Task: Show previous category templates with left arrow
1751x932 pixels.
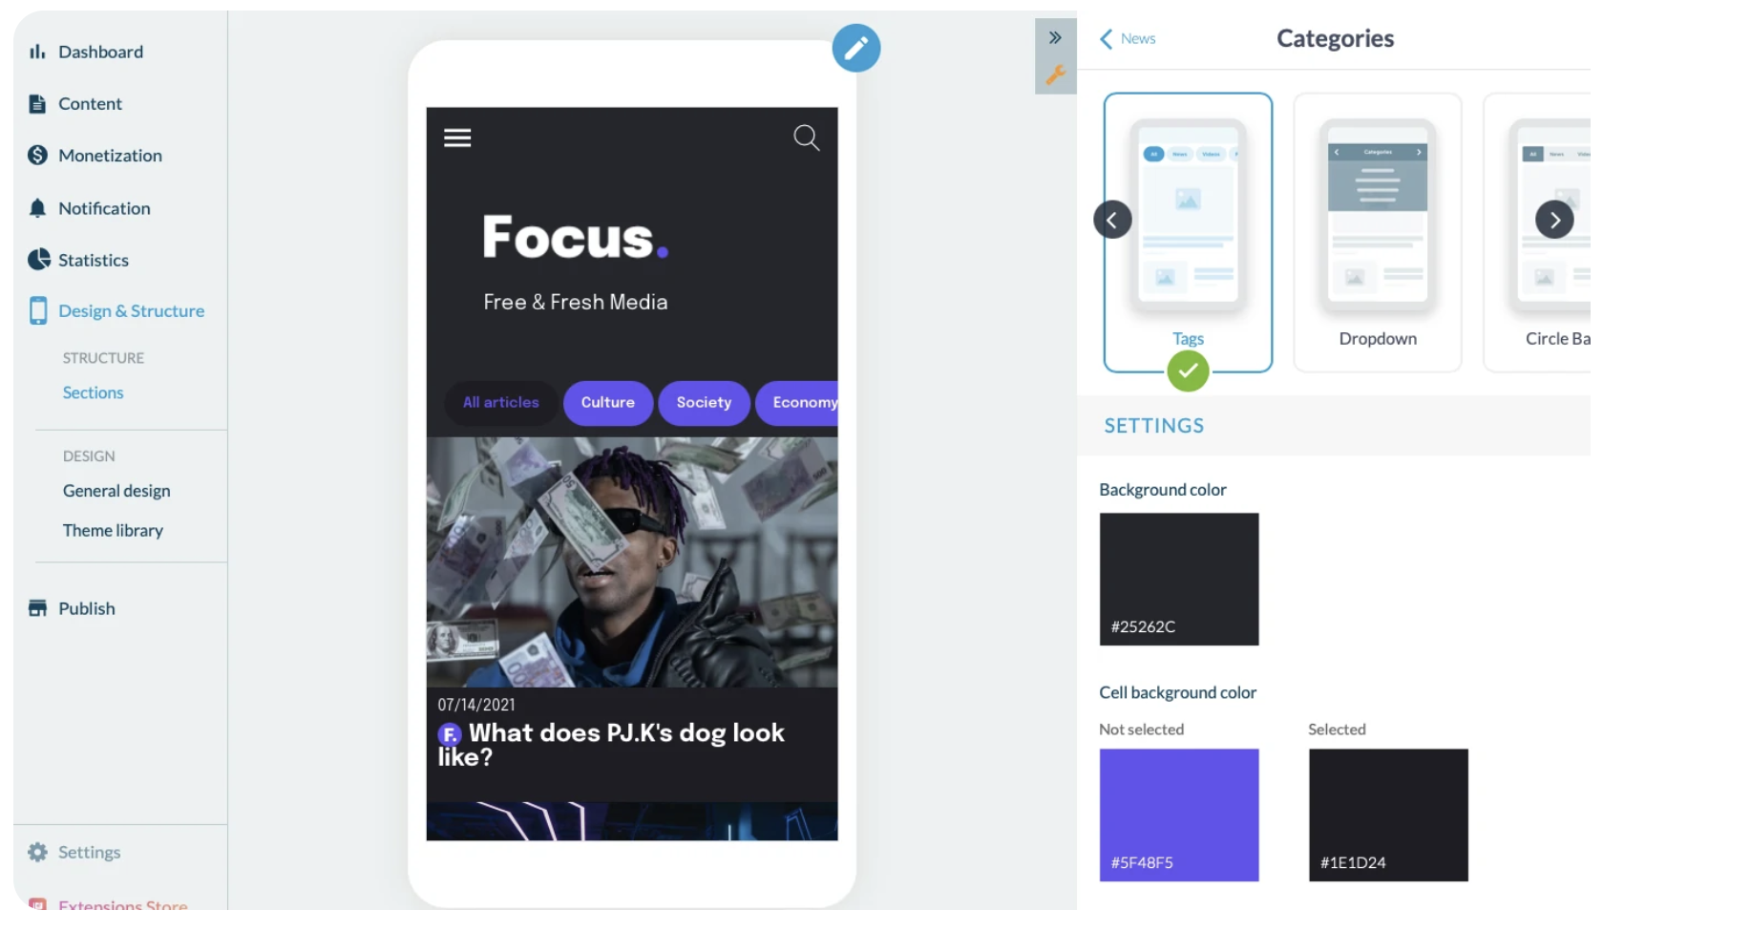Action: tap(1112, 220)
